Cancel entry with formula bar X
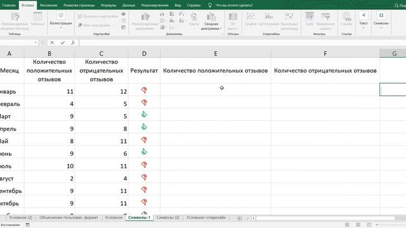The height and width of the screenshot is (228, 406). pyautogui.click(x=52, y=42)
